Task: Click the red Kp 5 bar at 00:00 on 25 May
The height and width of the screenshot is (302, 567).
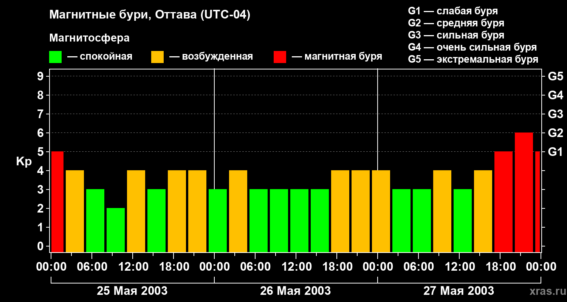Action: tap(57, 202)
